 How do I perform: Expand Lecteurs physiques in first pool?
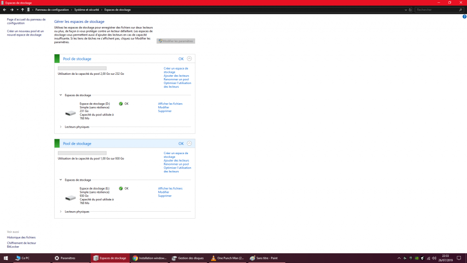point(61,127)
